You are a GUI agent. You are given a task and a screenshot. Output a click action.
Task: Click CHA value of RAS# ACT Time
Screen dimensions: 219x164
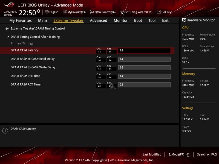tap(101, 86)
